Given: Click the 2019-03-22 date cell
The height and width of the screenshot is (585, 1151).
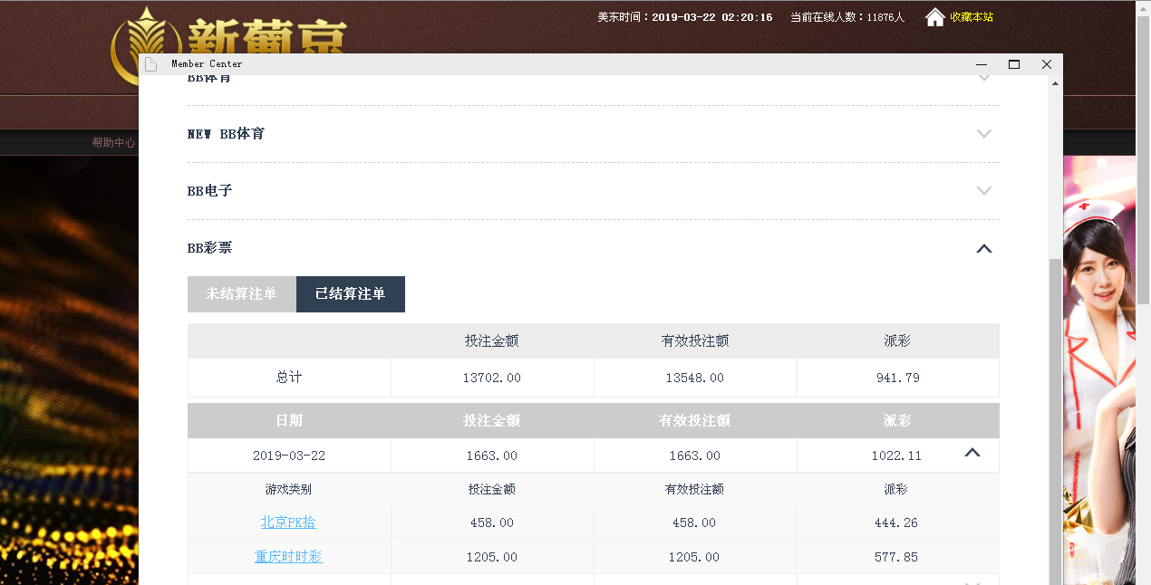Looking at the screenshot, I should pyautogui.click(x=289, y=456).
